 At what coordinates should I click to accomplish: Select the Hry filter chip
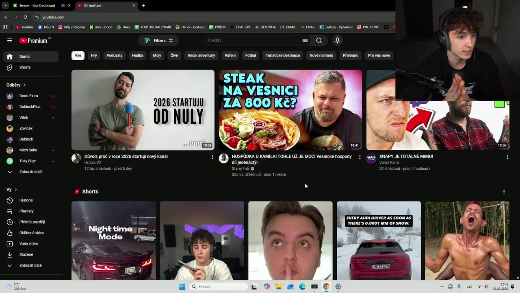[x=94, y=55]
